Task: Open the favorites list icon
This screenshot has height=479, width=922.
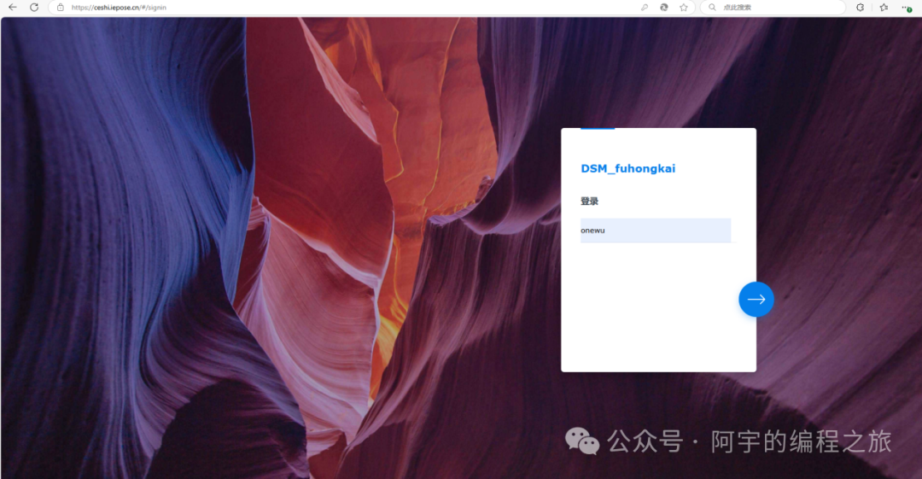Action: coord(884,7)
